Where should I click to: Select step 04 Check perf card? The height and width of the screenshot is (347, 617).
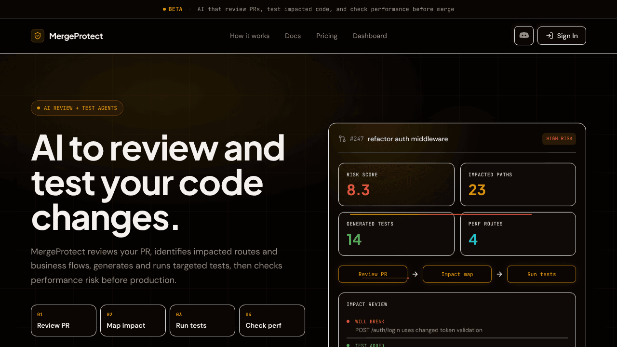pyautogui.click(x=272, y=320)
